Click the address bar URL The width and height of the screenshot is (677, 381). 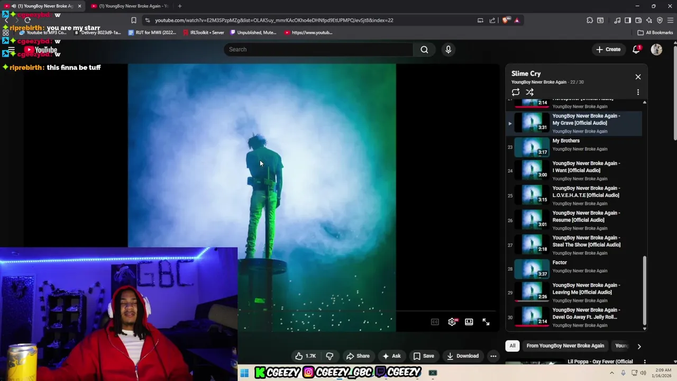pos(274,20)
